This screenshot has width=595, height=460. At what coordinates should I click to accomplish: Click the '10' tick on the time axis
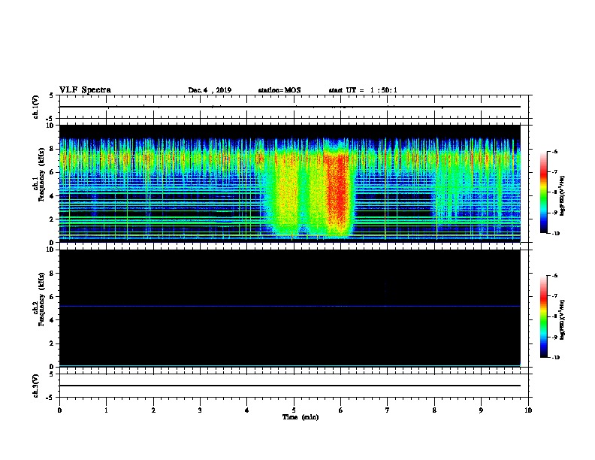pyautogui.click(x=528, y=410)
